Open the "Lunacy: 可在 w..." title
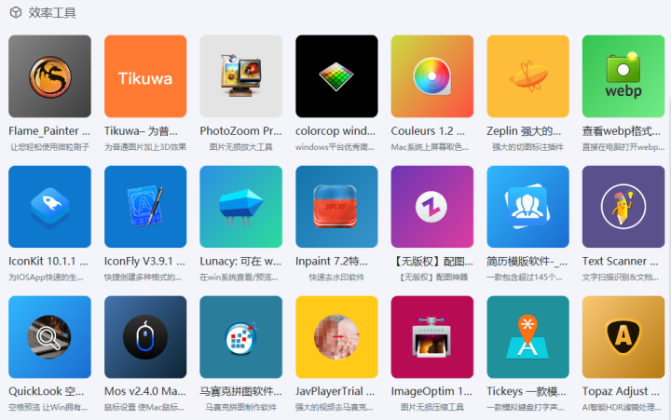671x420 pixels. [x=240, y=262]
